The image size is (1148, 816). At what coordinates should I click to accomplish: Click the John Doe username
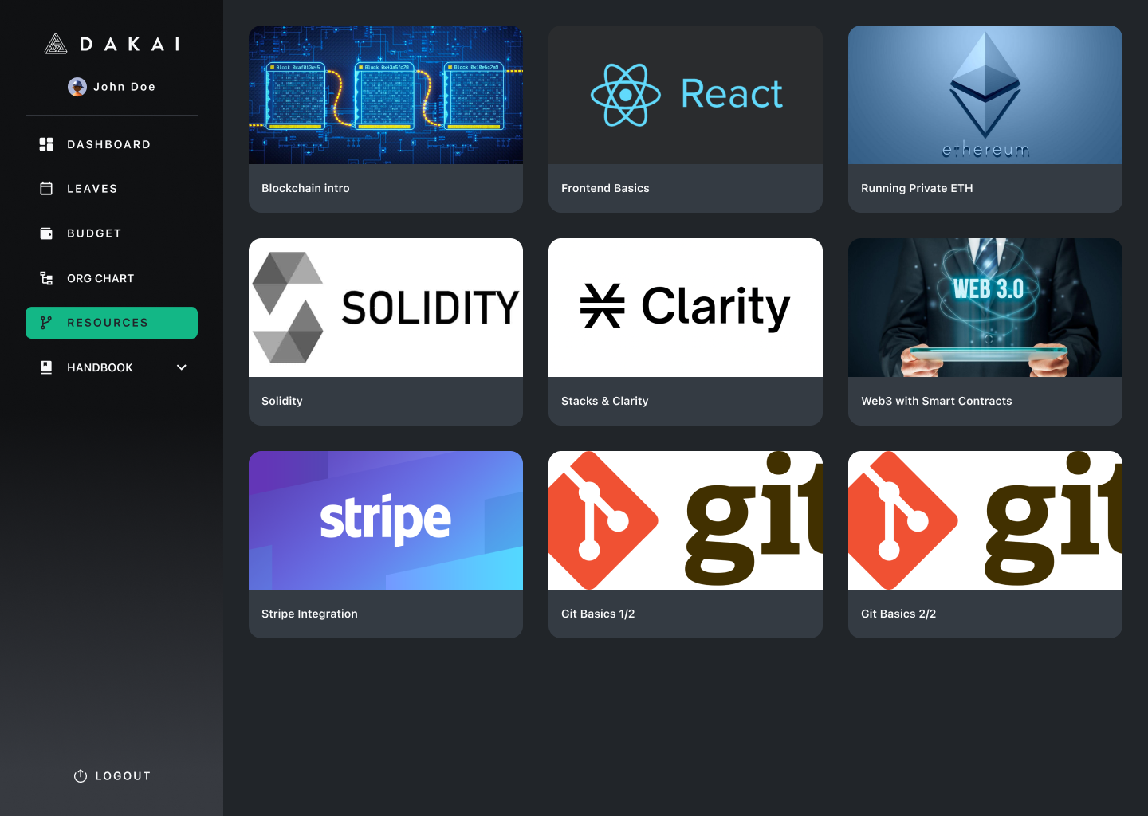124,87
